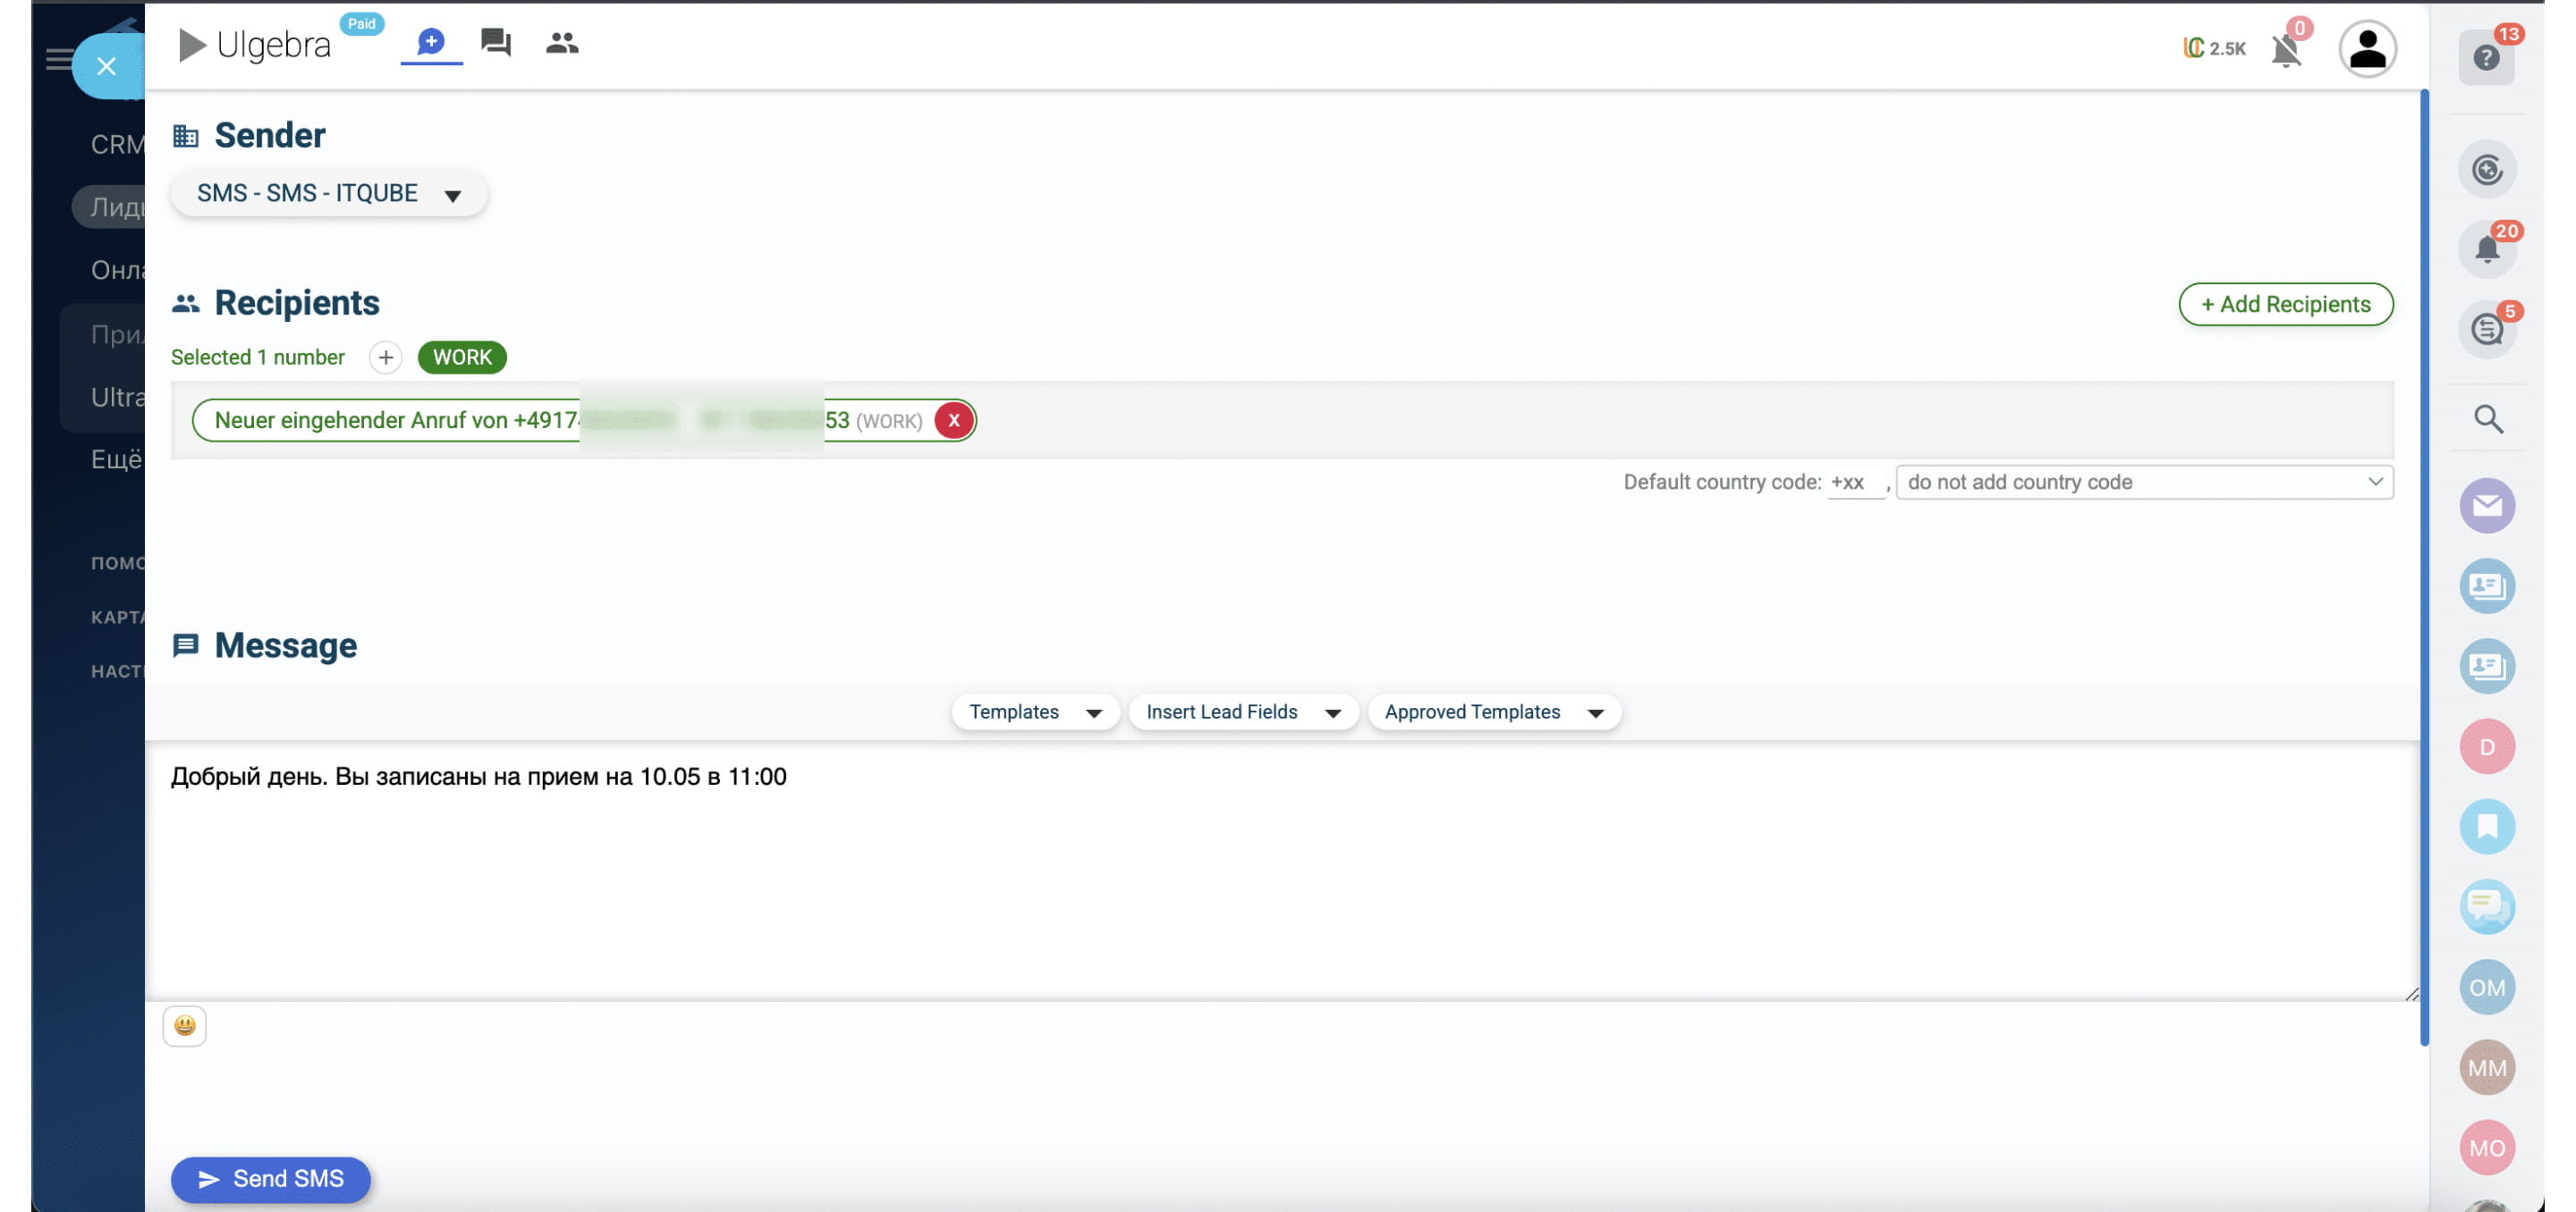Open the Approved Templates dropdown

pos(1493,711)
